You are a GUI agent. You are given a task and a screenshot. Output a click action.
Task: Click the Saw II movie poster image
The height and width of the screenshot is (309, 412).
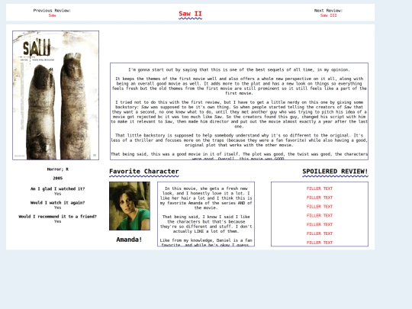[x=56, y=95]
